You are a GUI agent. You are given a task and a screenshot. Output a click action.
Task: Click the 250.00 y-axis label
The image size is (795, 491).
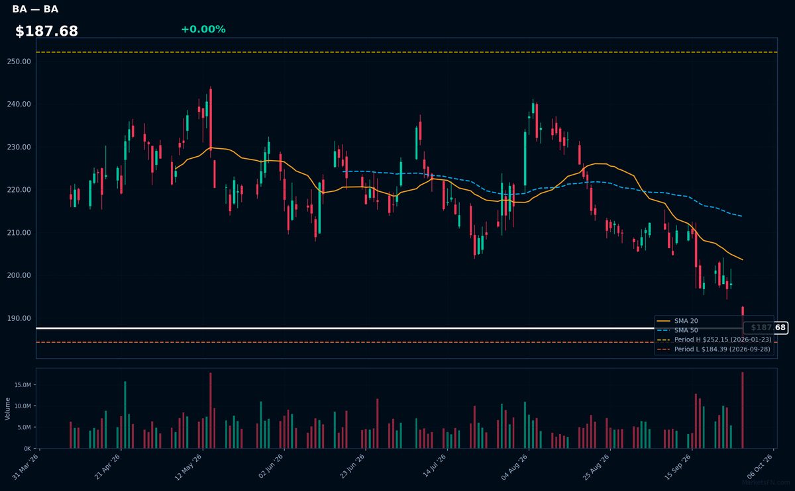tap(19, 61)
